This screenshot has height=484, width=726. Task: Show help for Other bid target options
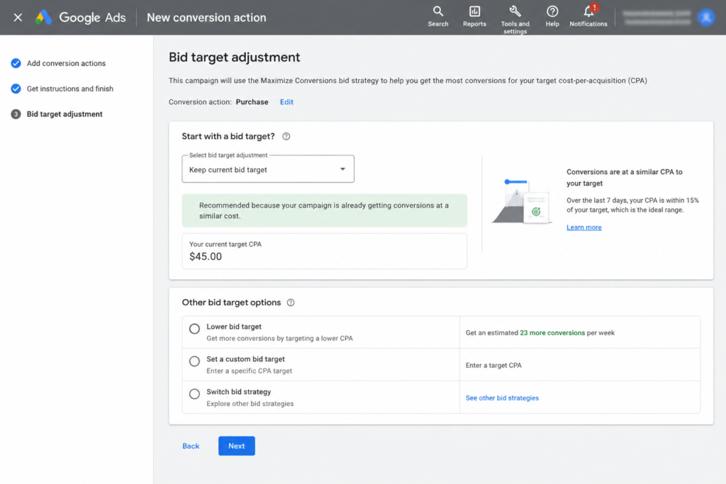click(x=290, y=303)
